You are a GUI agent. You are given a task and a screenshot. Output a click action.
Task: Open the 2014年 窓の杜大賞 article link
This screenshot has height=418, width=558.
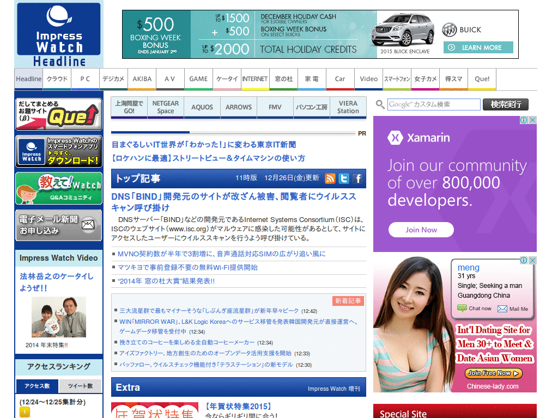pyautogui.click(x=166, y=281)
